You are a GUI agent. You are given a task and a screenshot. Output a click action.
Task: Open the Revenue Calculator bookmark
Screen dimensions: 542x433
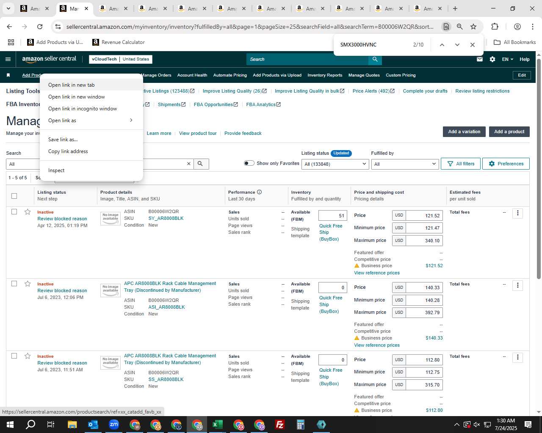tap(119, 42)
